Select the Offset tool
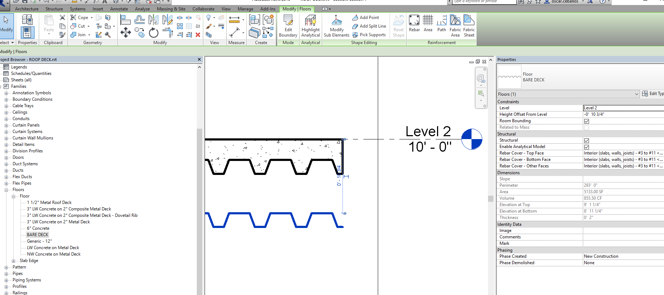The image size is (664, 295). (139, 20)
